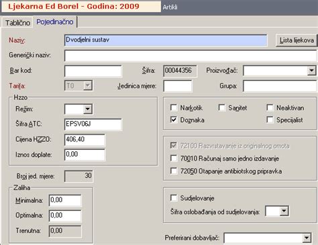Toggle the Neaktivan checkbox

(270, 108)
